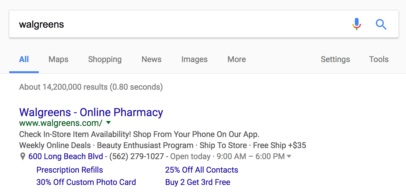Open the Prescription Refills sitelink

[x=70, y=170]
